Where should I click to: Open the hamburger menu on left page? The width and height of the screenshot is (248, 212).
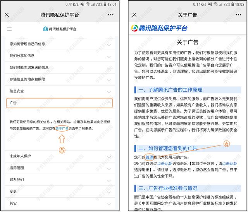pos(10,29)
